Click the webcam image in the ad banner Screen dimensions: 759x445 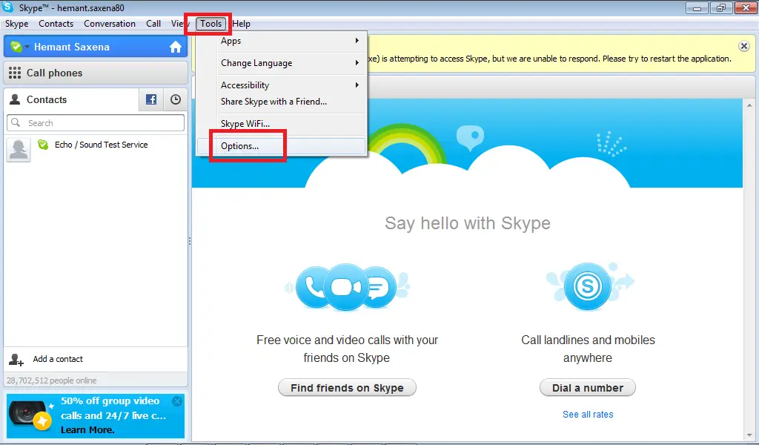coord(30,415)
